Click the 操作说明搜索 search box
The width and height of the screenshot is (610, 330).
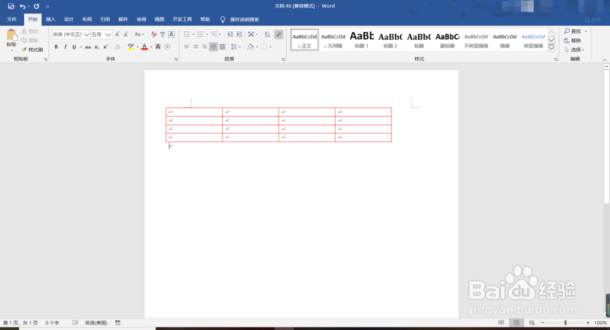click(x=245, y=20)
